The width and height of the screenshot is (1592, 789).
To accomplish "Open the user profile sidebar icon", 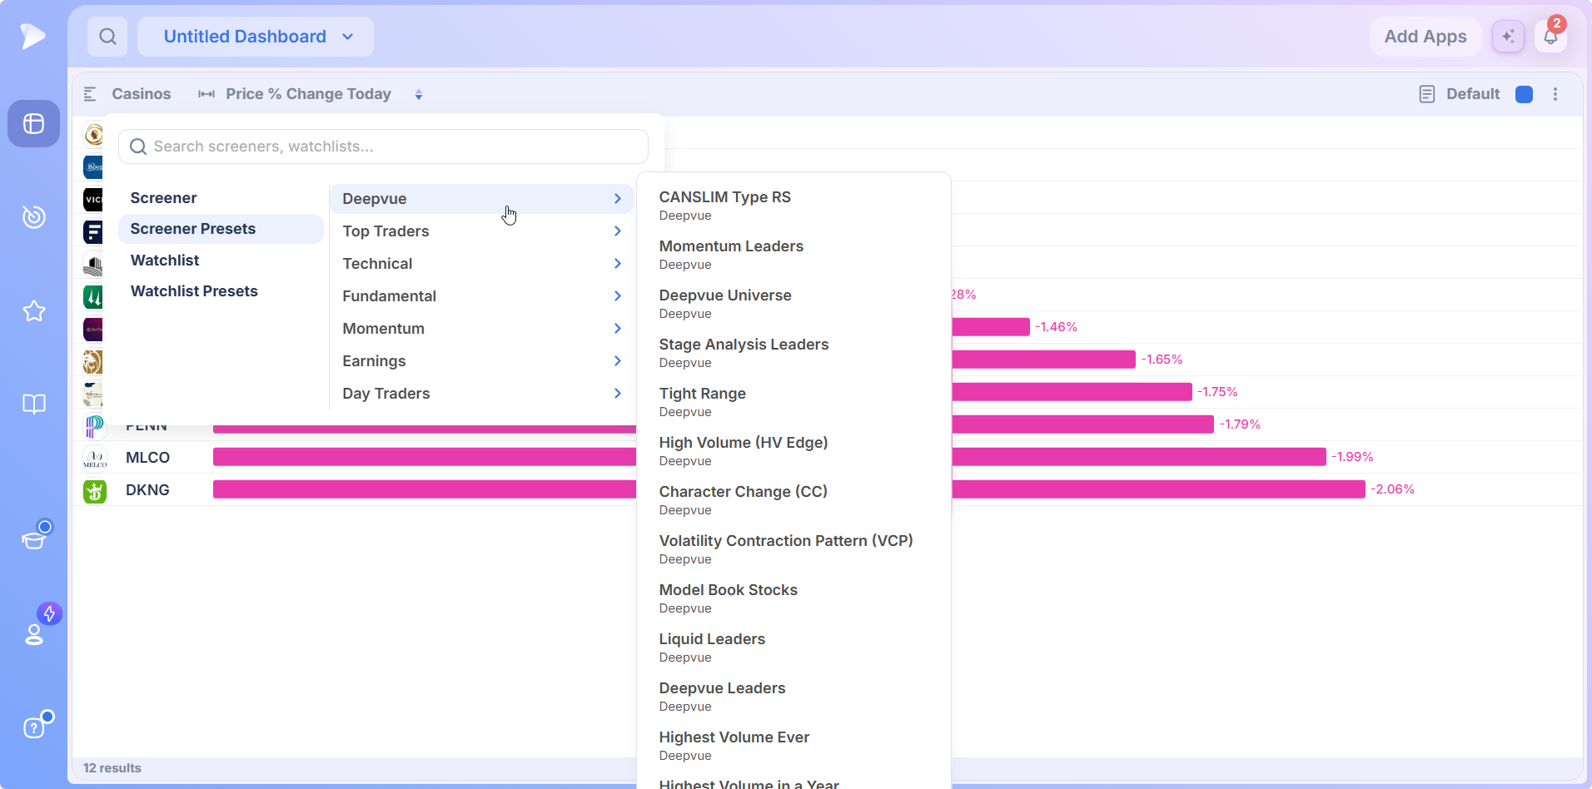I will pyautogui.click(x=33, y=634).
